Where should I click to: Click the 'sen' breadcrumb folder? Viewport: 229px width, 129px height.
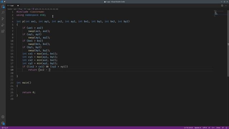[x=15, y=9]
